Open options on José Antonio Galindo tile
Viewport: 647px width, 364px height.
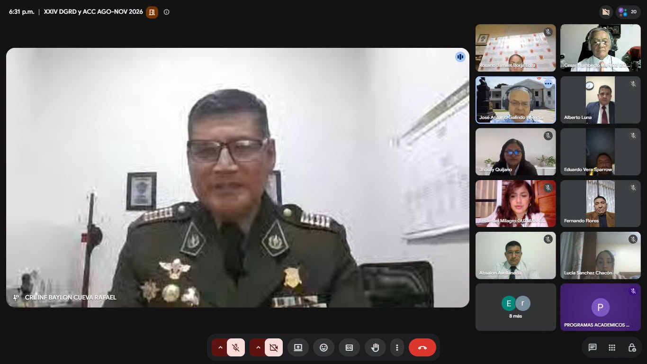tap(548, 84)
